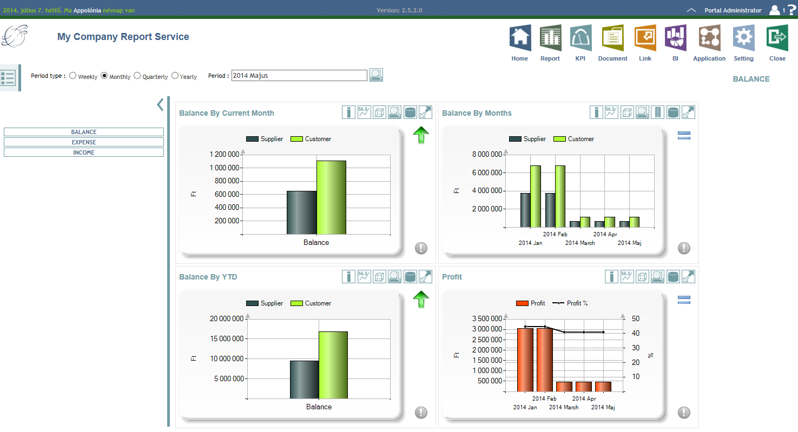798x432 pixels.
Task: Open the Report module icon
Action: 550,38
